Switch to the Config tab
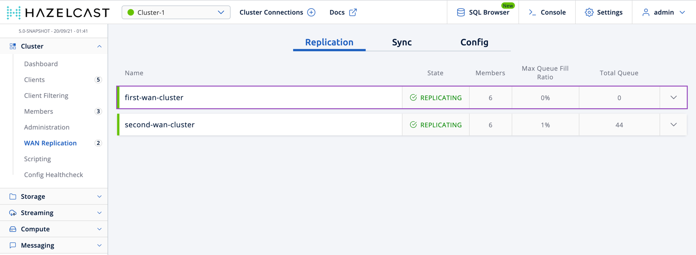The width and height of the screenshot is (696, 255). coord(474,42)
